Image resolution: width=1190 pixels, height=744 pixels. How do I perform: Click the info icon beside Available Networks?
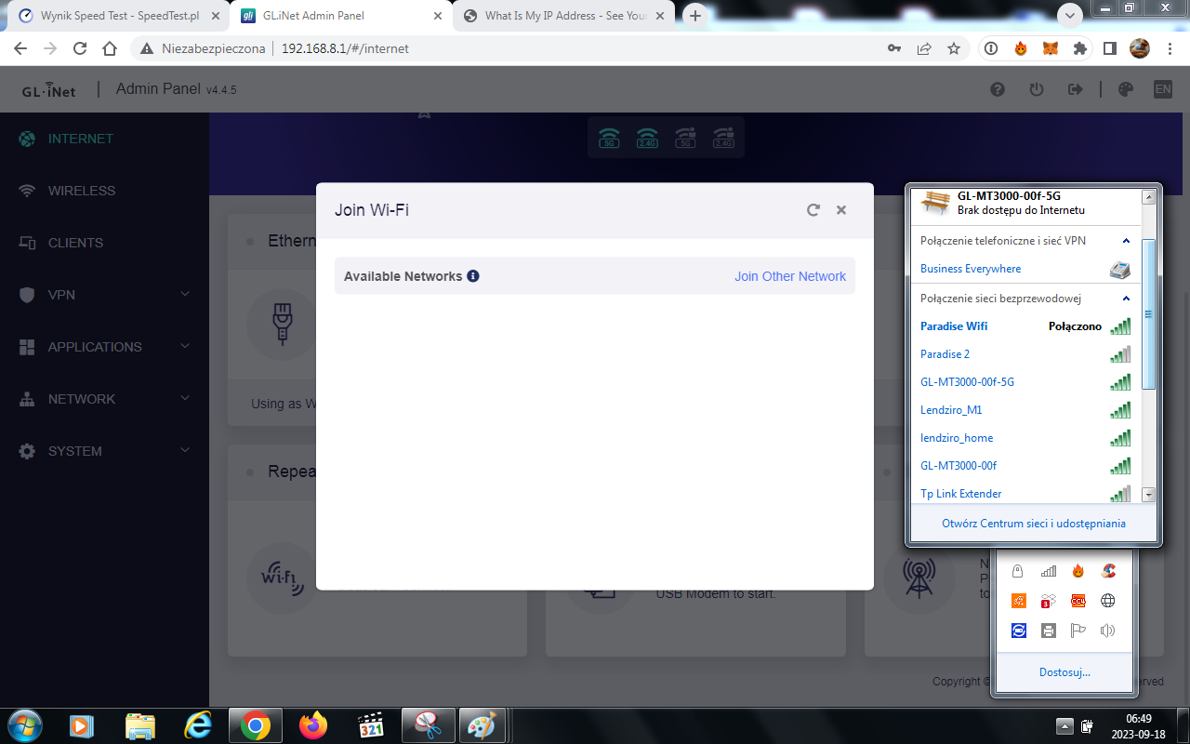473,276
